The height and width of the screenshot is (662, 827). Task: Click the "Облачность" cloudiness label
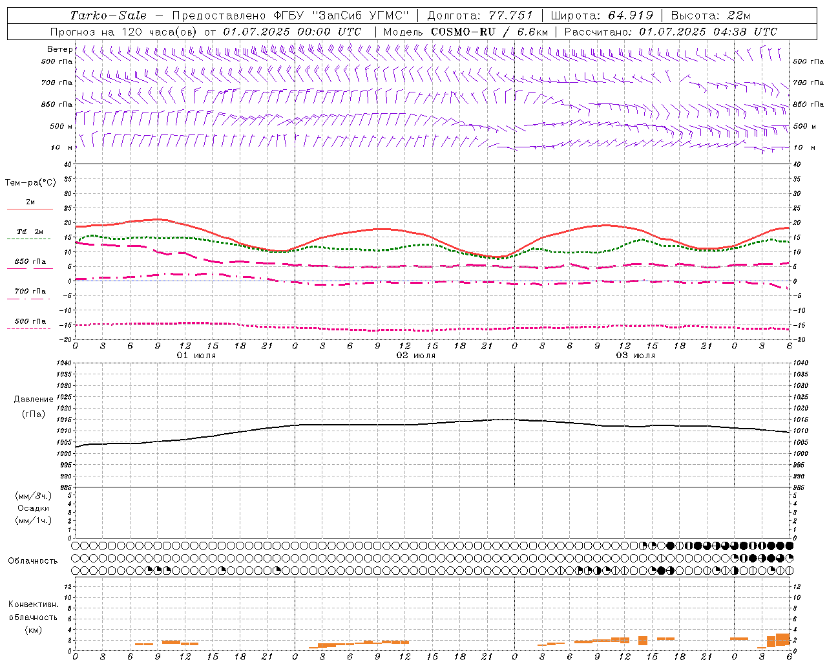click(33, 561)
